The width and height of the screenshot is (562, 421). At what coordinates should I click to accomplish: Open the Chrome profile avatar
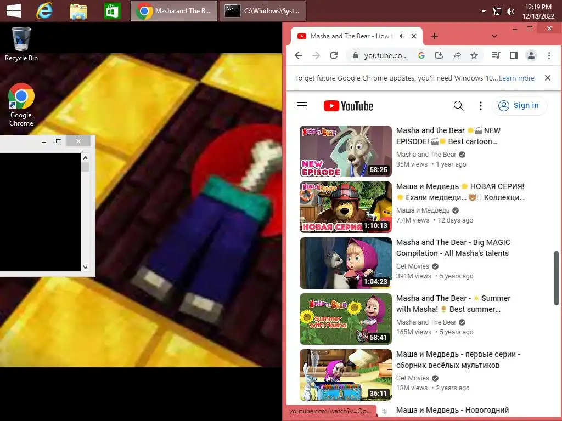click(x=531, y=55)
